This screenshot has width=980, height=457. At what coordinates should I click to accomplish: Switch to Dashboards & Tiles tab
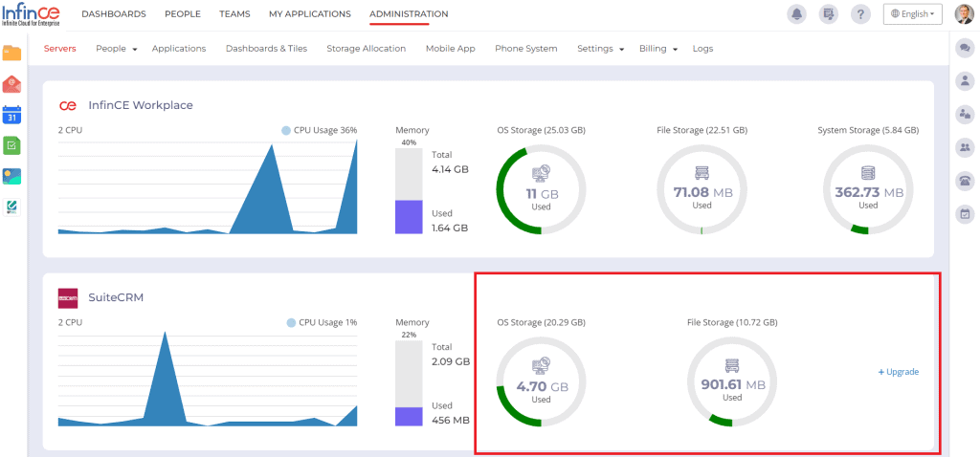(x=266, y=49)
